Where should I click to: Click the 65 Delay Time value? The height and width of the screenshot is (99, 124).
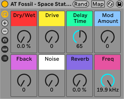80,46
